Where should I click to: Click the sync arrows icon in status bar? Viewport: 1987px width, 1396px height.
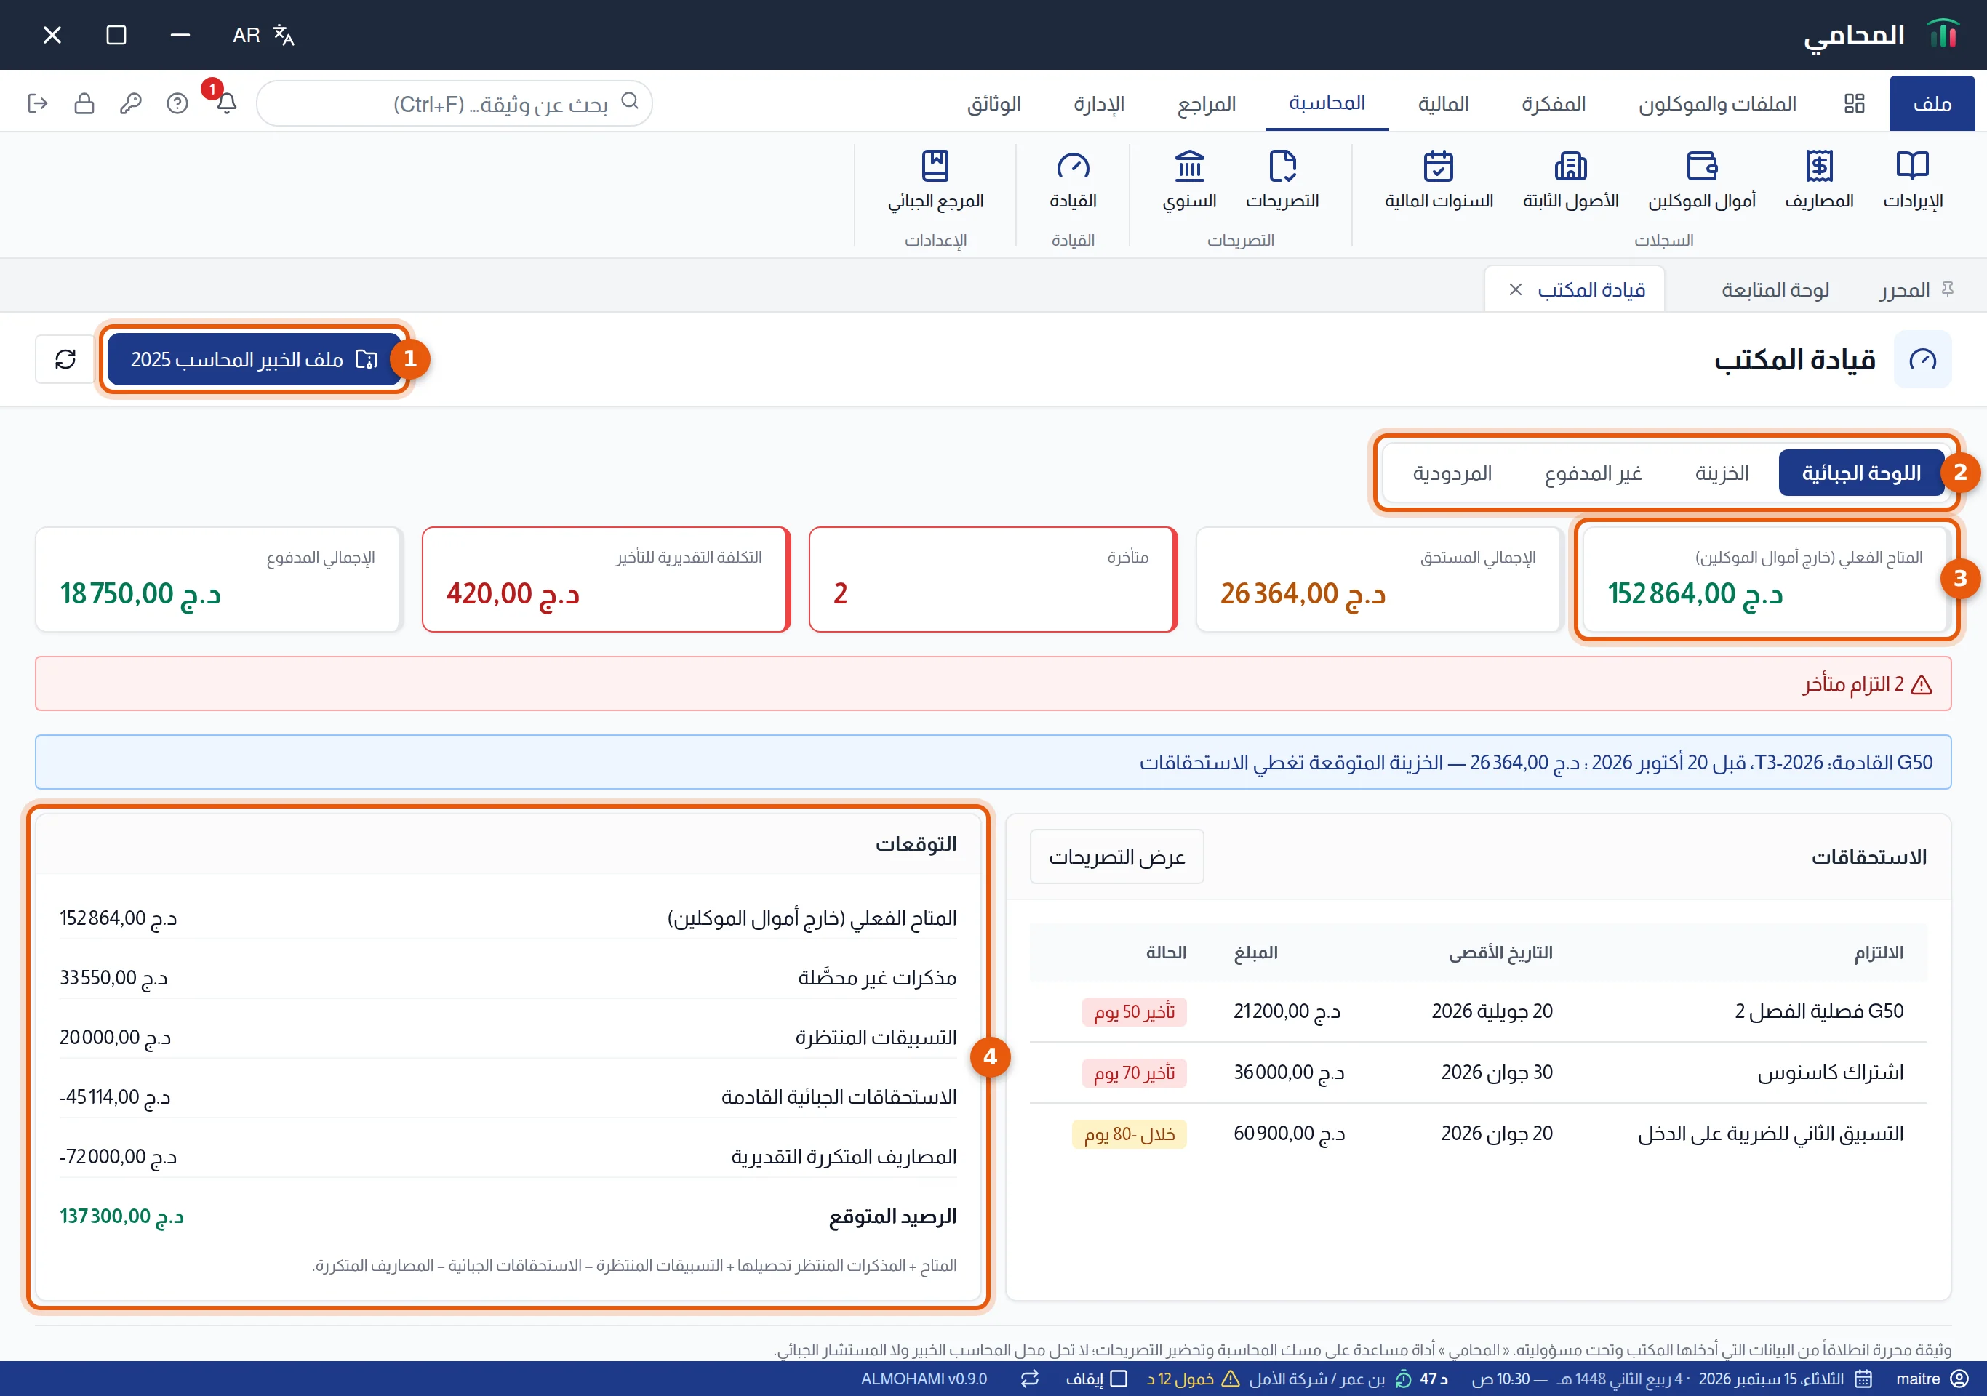[1030, 1379]
